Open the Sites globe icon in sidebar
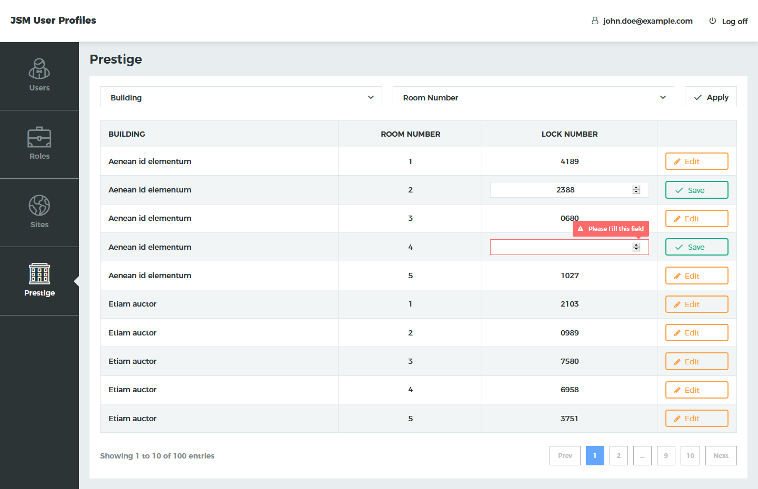Viewport: 758px width, 489px height. pos(39,206)
